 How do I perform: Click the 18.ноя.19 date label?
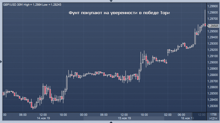(x=187, y=118)
